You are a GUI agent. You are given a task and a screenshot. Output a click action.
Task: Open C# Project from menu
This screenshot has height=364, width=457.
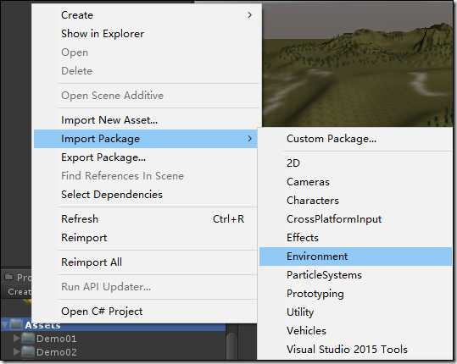102,311
